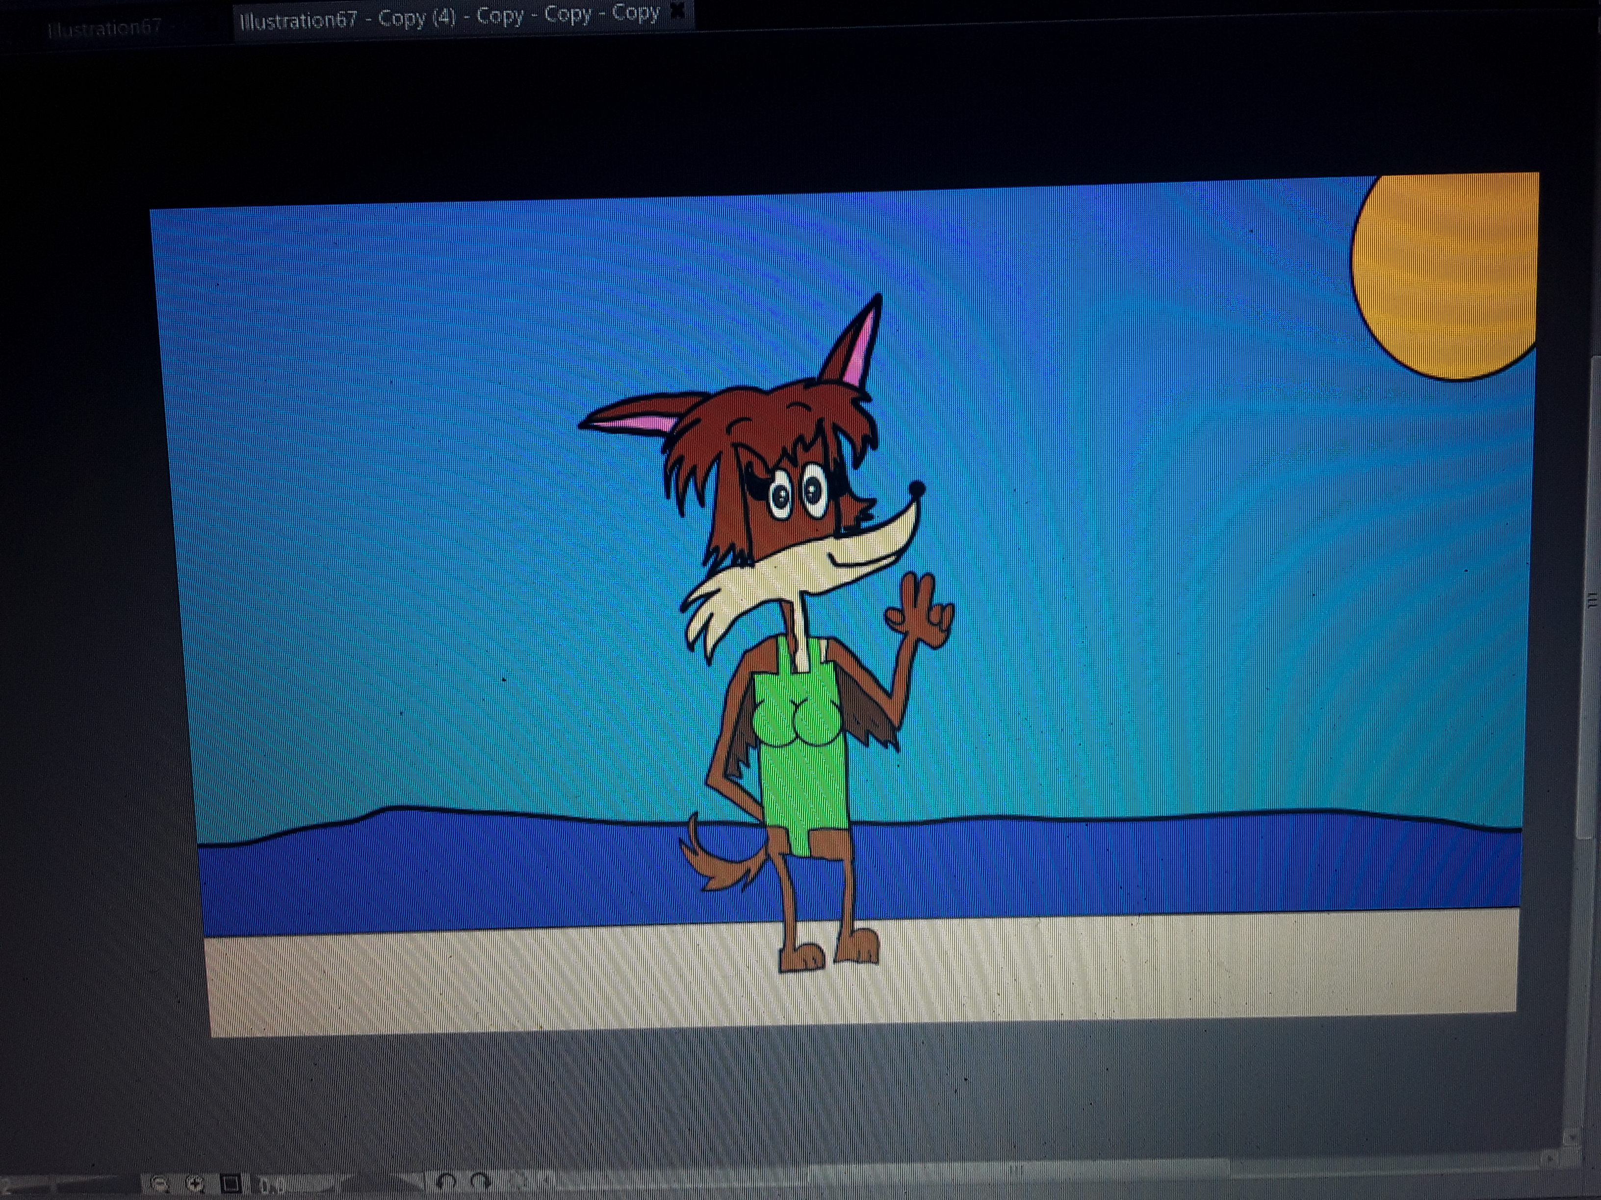1601x1200 pixels.
Task: Click the scroll-right arrow of the horizontal scrollbar
Action: click(1551, 1159)
